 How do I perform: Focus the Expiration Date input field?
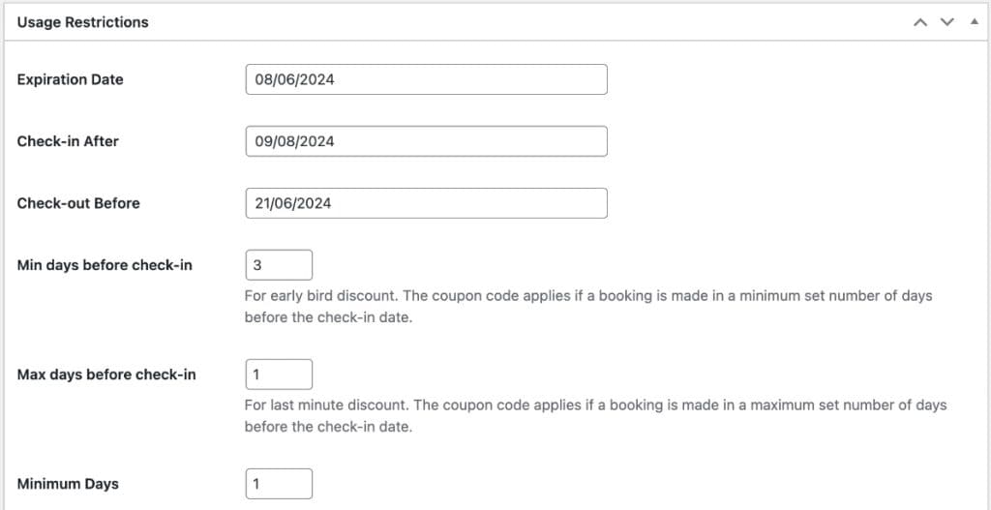[426, 79]
